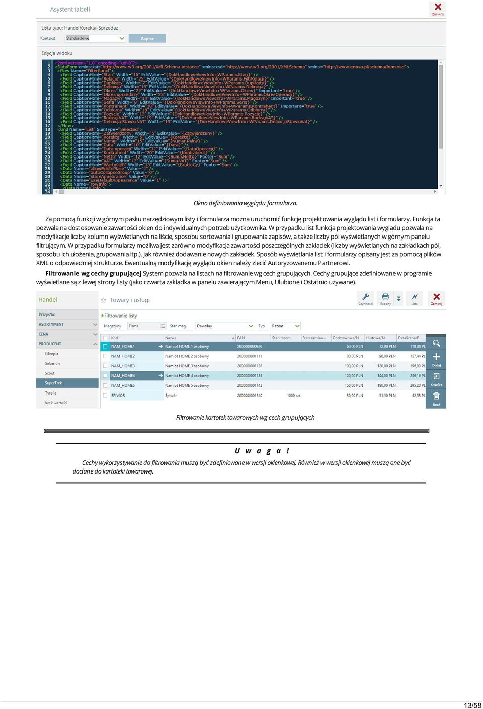Click the search magnifier icon

[436, 343]
